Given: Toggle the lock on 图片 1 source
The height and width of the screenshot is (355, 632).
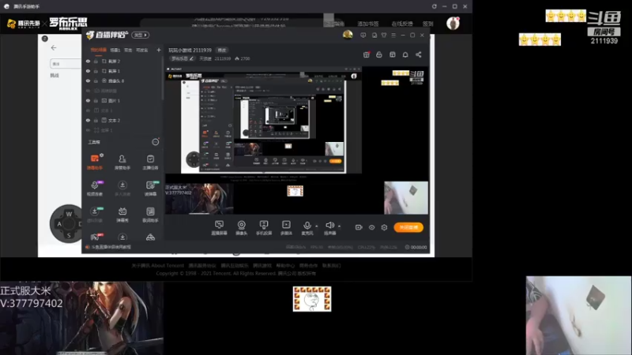Looking at the screenshot, I should coord(96,101).
